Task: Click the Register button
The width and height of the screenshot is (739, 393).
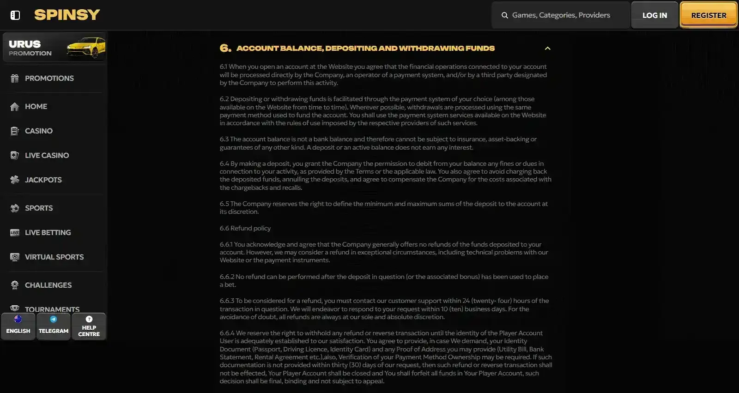Action: 709,15
